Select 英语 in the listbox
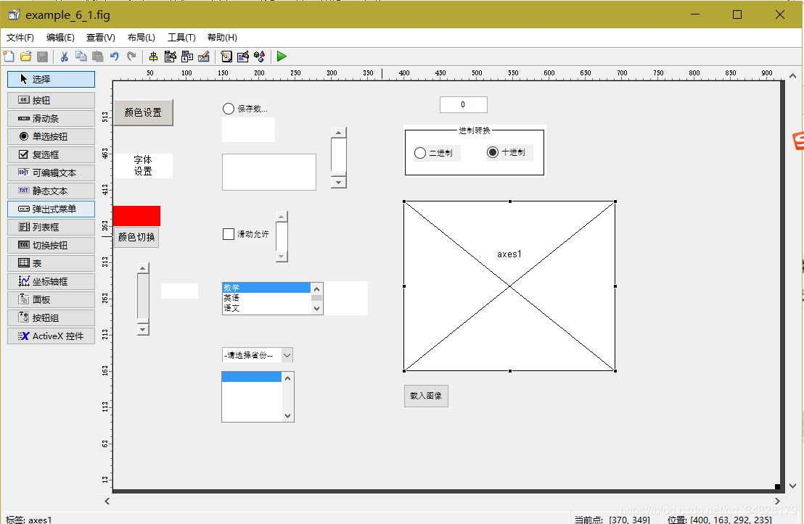This screenshot has width=804, height=524. pos(266,298)
